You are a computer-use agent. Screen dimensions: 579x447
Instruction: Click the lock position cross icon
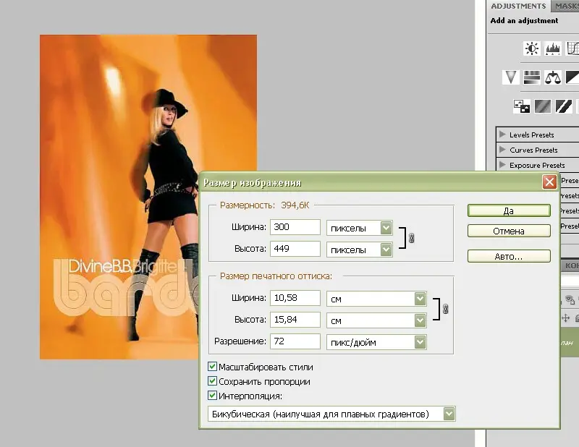click(565, 318)
